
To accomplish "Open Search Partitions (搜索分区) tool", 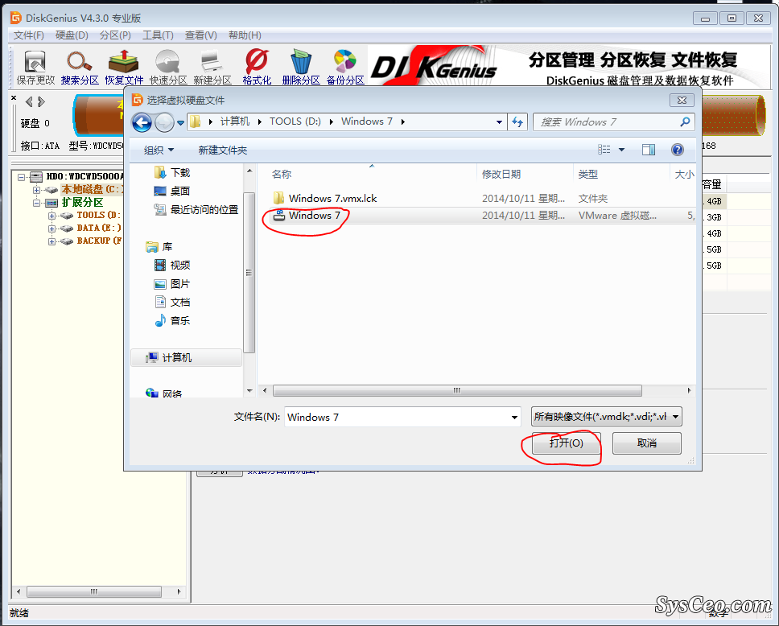I will click(80, 67).
